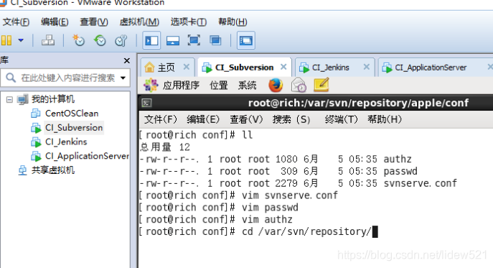Image resolution: width=493 pixels, height=268 pixels.
Task: Select CI_ApplicationServer in the library tree
Action: (x=87, y=156)
